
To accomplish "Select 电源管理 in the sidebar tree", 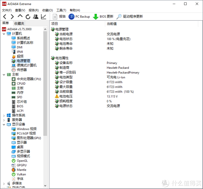I will [21, 61].
